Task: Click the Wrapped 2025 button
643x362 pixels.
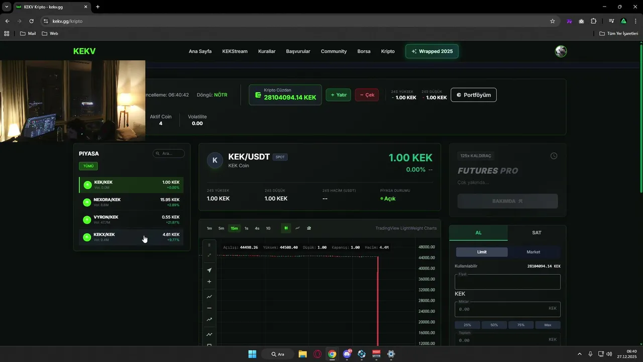Action: click(432, 51)
